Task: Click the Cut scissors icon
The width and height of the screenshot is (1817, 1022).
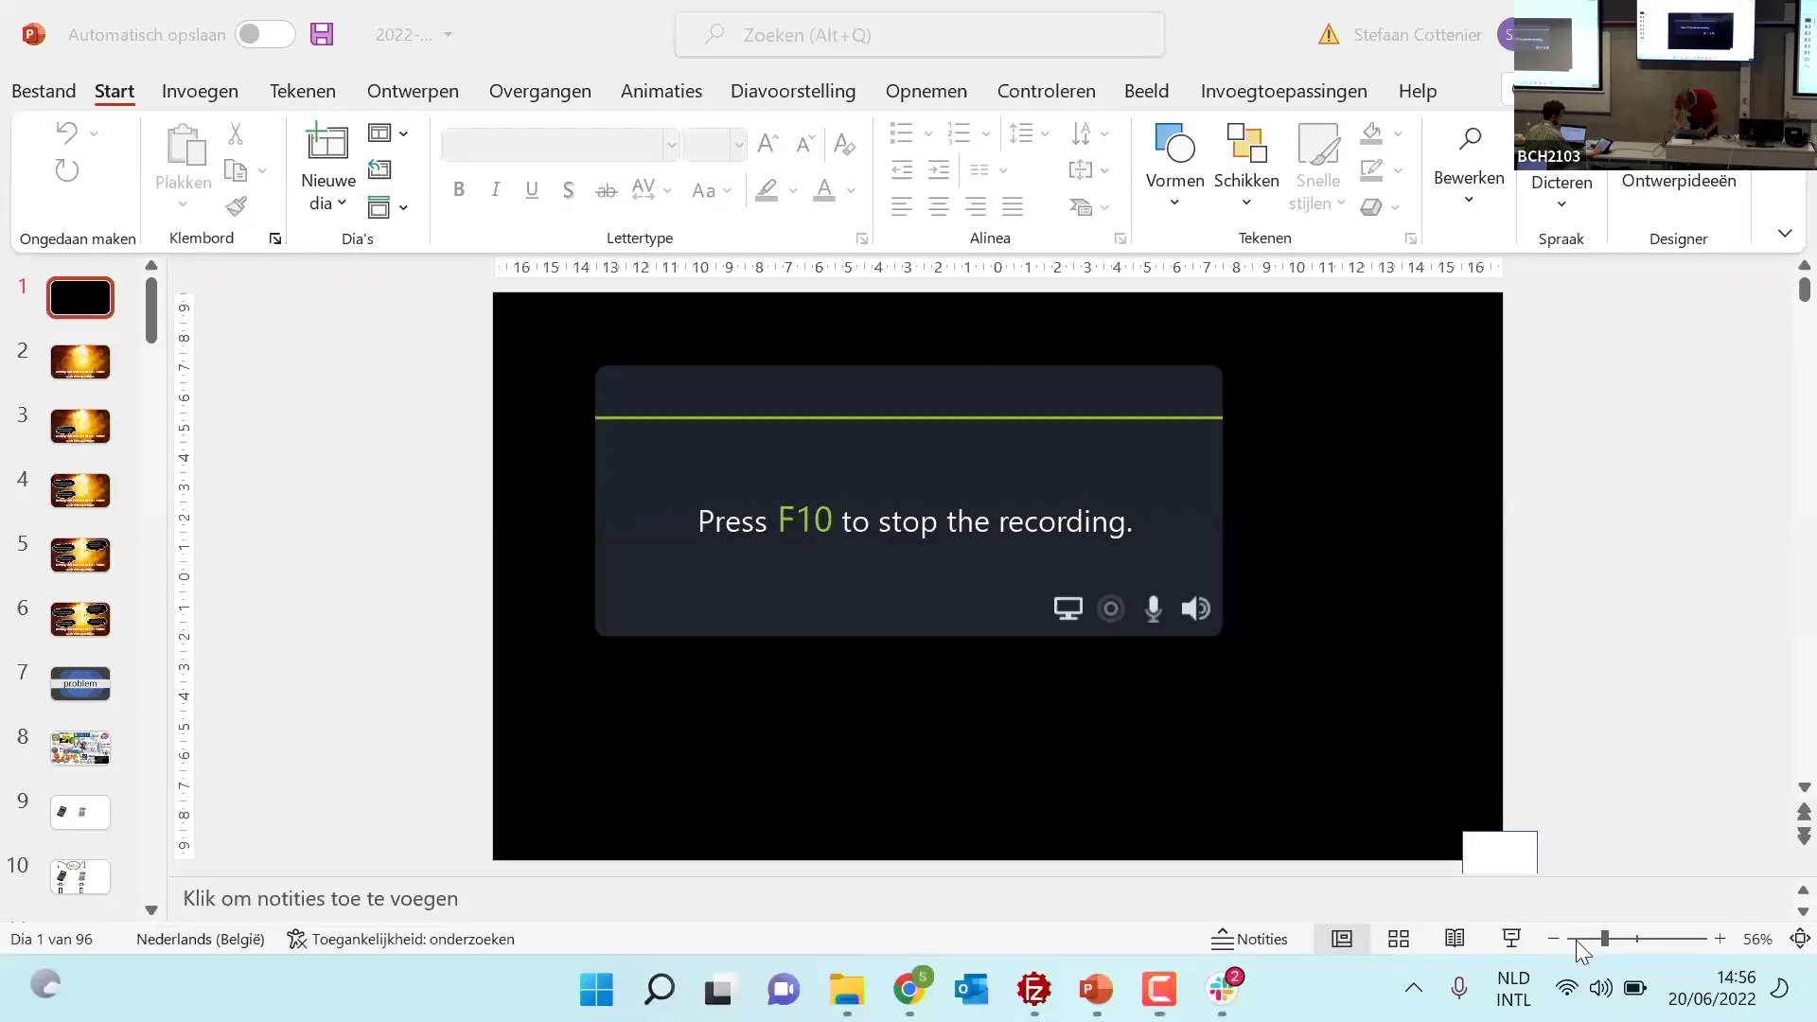Action: (x=236, y=133)
